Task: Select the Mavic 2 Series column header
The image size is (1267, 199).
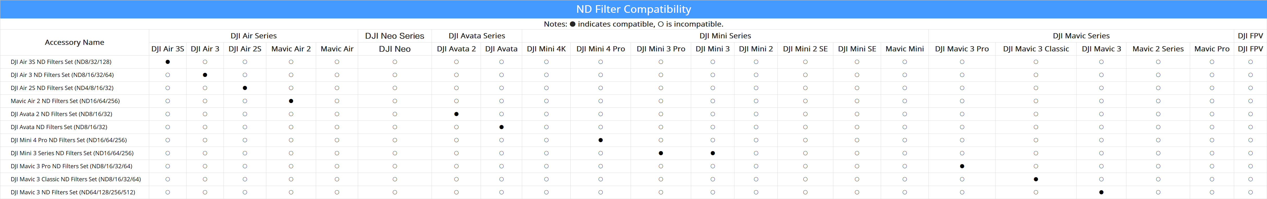Action: (1158, 49)
